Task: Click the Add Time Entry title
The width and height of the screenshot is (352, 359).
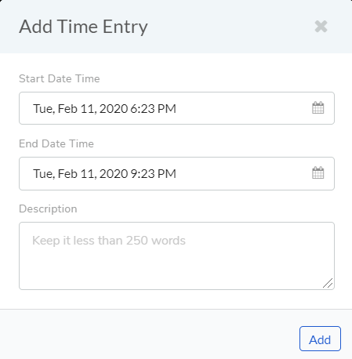Action: click(84, 27)
